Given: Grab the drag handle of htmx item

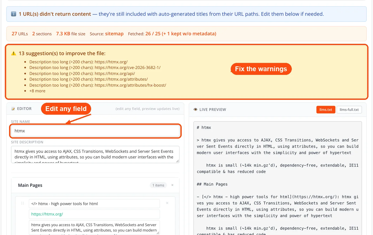Looking at the screenshot, I should click(x=22, y=203).
